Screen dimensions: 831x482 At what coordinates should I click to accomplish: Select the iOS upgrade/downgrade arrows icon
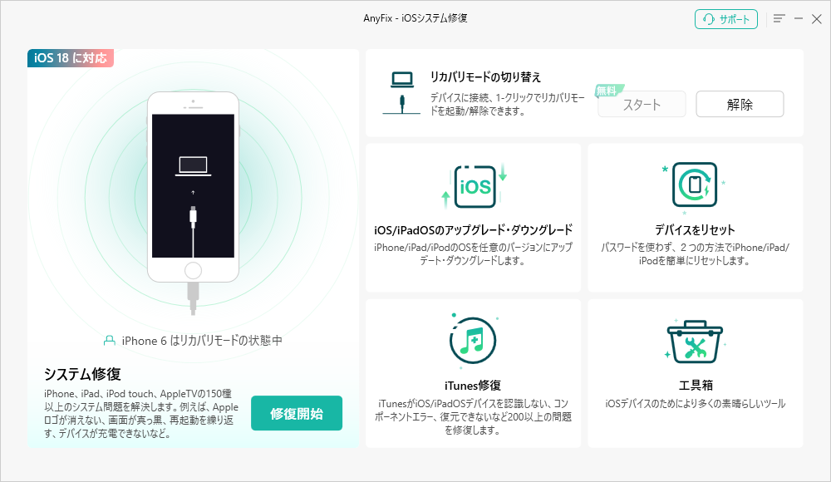click(473, 184)
